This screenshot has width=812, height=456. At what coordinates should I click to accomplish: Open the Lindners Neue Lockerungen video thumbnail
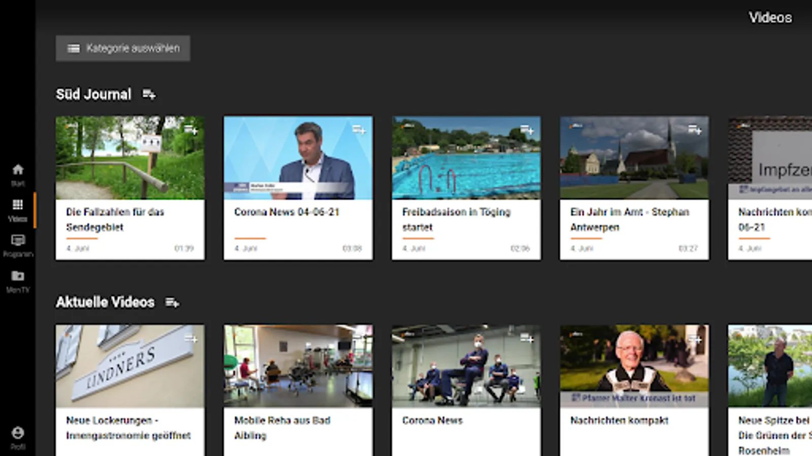click(130, 366)
